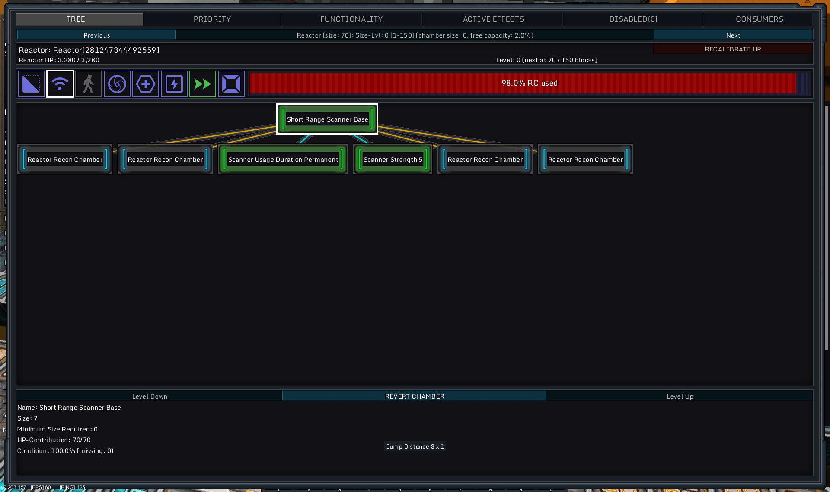830x492 pixels.
Task: Select the green double-arrow chamber icon
Action: click(x=202, y=84)
